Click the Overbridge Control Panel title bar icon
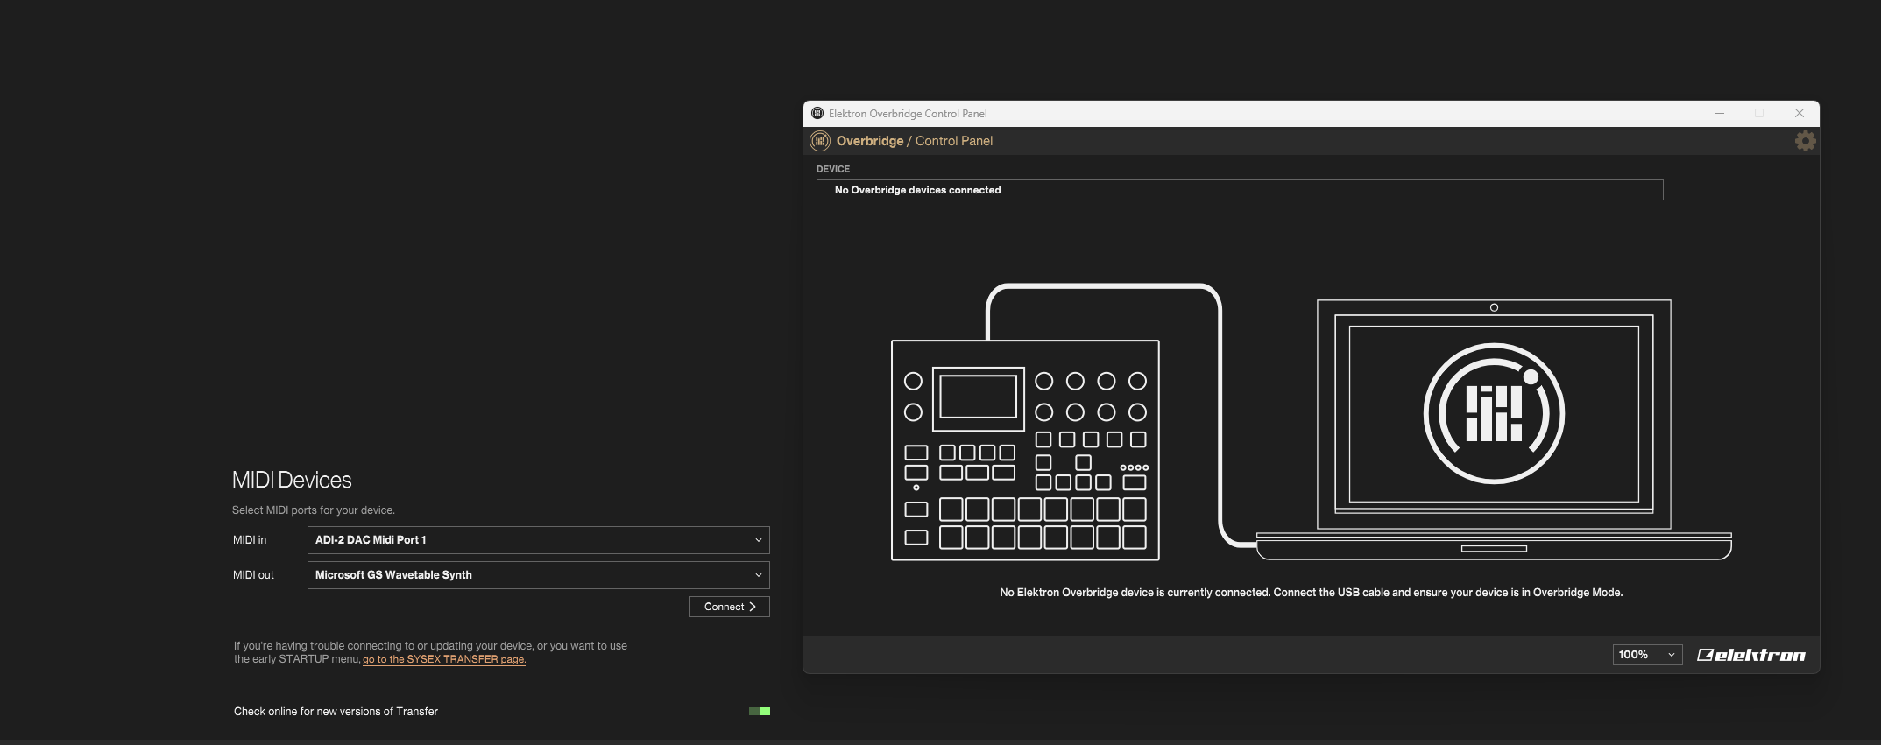Image resolution: width=1881 pixels, height=745 pixels. tap(817, 113)
